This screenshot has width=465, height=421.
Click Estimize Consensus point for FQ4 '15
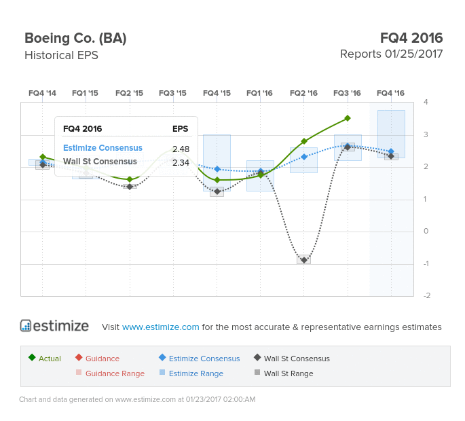pyautogui.click(x=217, y=169)
